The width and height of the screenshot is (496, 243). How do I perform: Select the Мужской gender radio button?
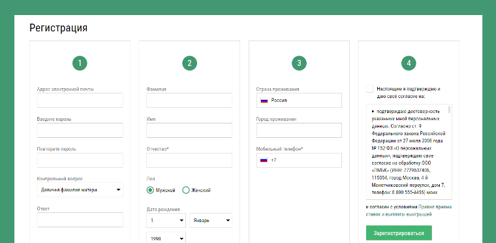coord(150,190)
